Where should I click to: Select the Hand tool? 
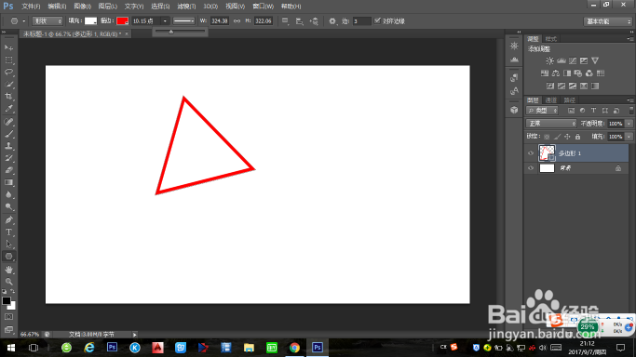(8, 270)
